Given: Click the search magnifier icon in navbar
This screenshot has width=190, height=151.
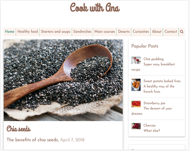Looking at the screenshot, I should click(x=182, y=32).
